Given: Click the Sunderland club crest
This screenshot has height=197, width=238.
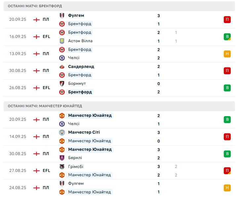Looking at the screenshot, I should point(62,66).
